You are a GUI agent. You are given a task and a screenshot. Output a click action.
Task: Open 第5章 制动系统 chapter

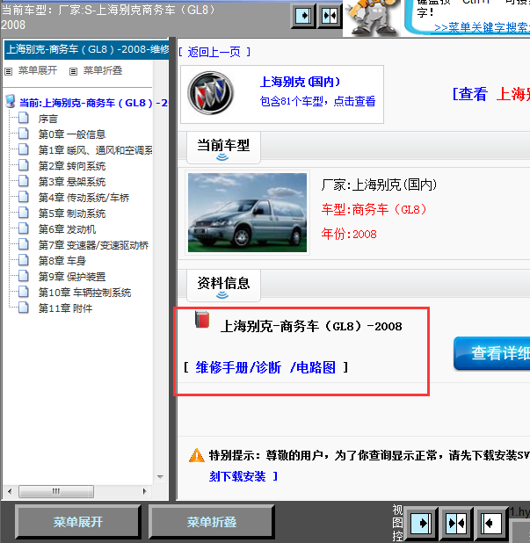[x=72, y=214]
